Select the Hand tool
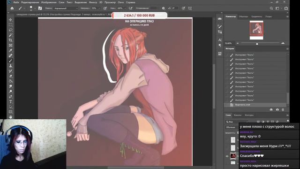 [10, 117]
